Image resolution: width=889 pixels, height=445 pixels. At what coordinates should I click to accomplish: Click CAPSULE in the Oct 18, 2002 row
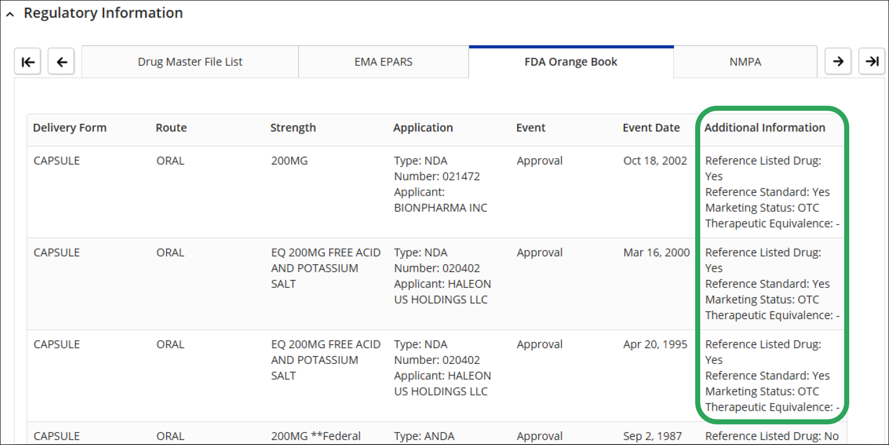pos(57,161)
